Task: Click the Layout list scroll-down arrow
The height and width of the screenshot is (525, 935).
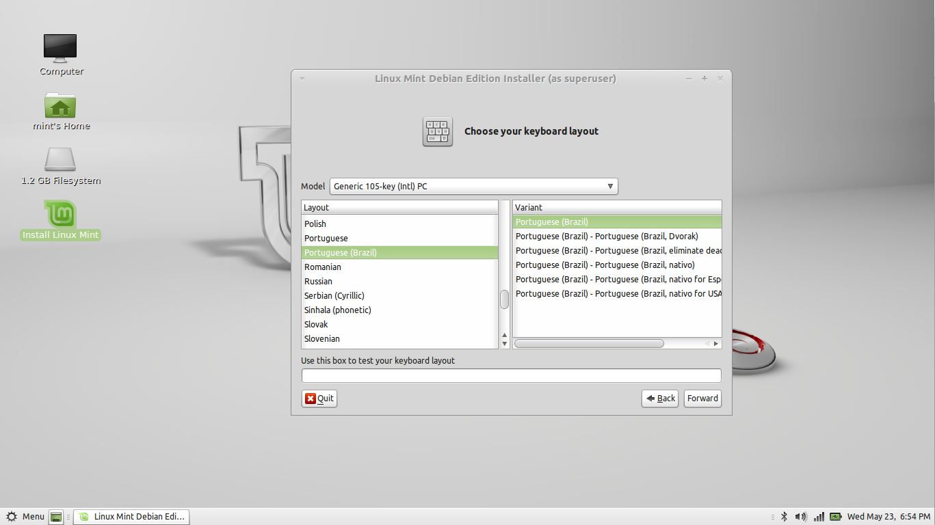Action: (505, 344)
